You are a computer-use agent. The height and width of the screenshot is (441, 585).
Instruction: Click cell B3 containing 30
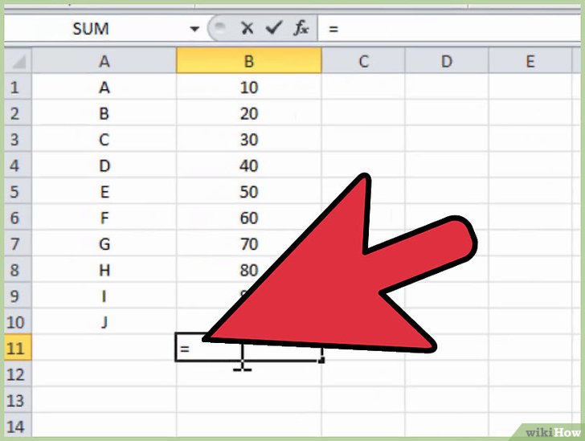tap(248, 140)
